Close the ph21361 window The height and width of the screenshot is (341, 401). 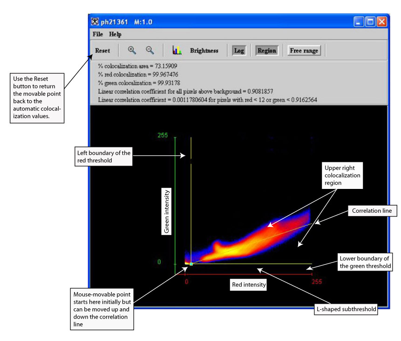[381, 22]
